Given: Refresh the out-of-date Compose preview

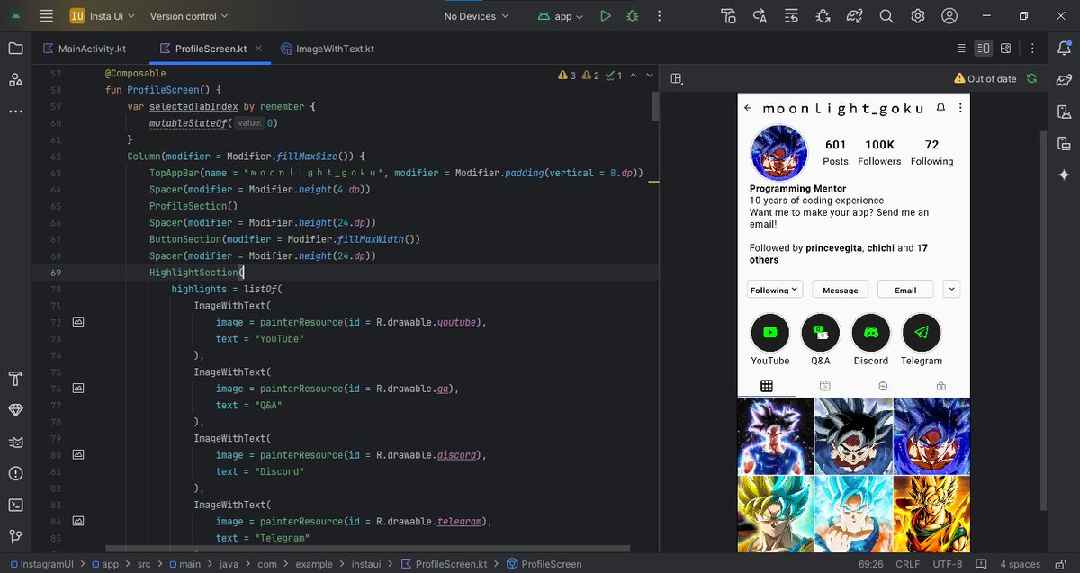Looking at the screenshot, I should (1031, 78).
